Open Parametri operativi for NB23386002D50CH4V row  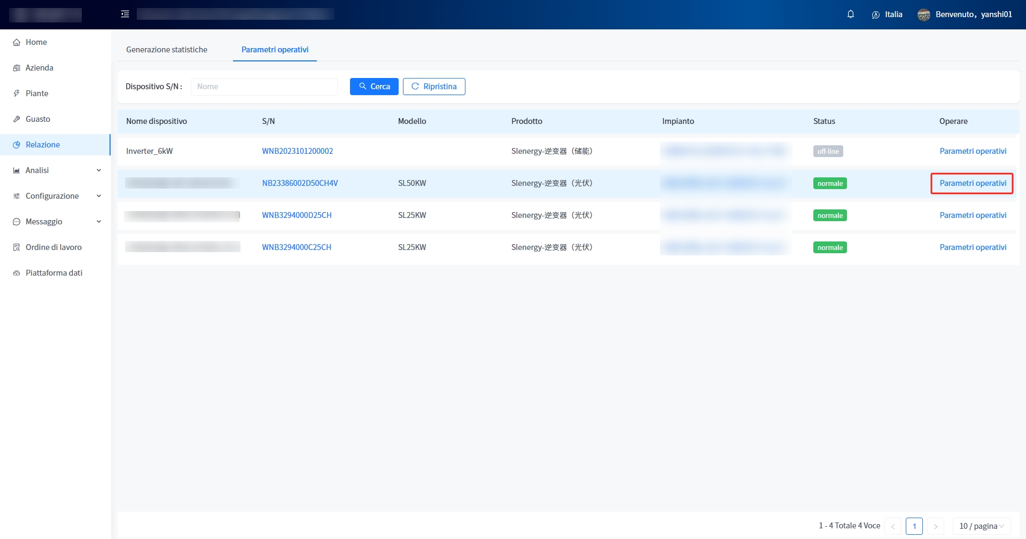tap(973, 183)
